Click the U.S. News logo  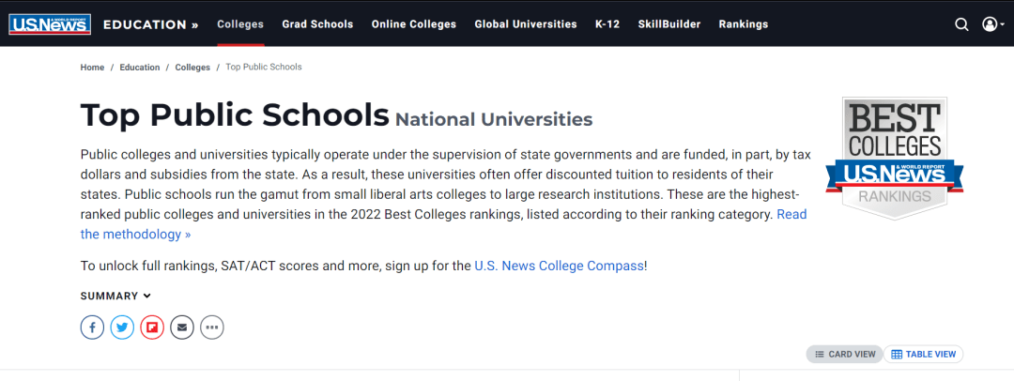[50, 24]
